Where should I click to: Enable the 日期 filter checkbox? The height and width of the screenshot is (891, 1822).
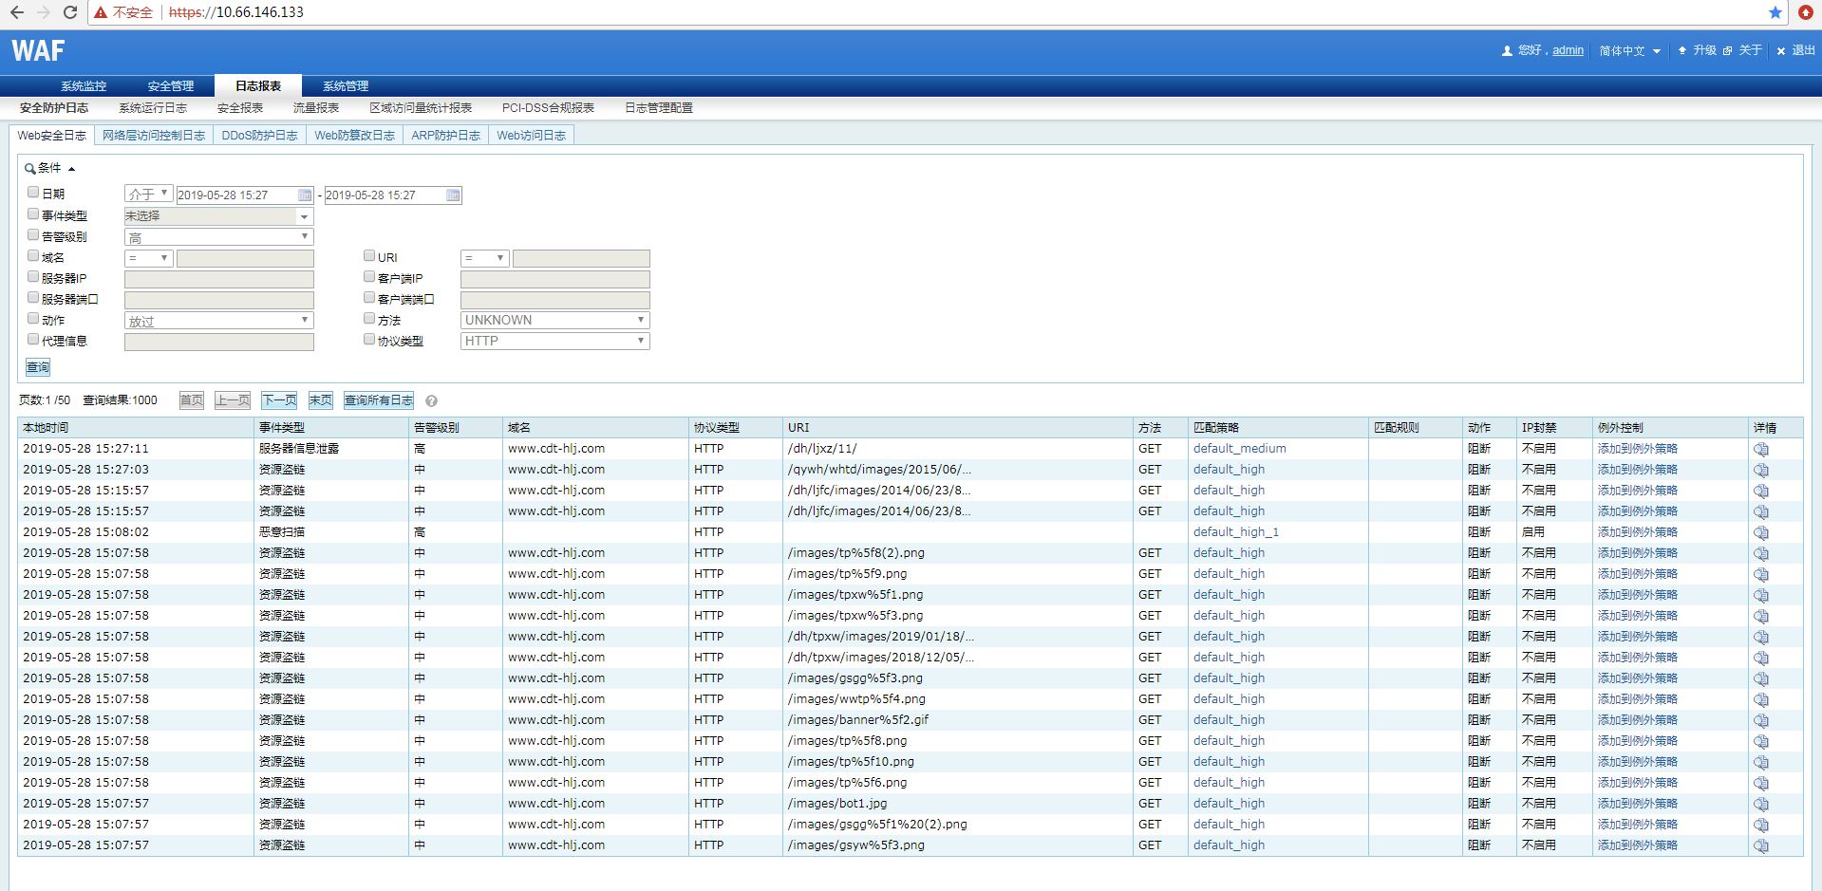33,192
